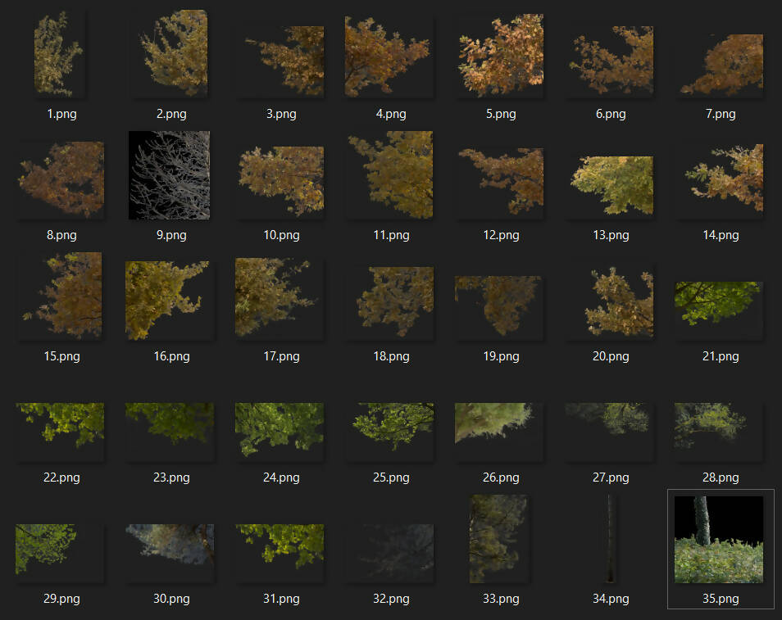782x620 pixels.
Task: Click the 28.png file name label
Action: 721,477
